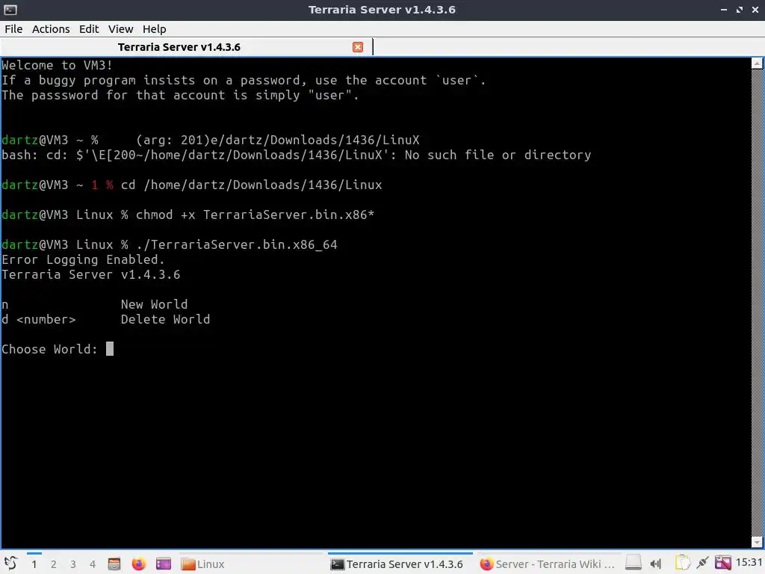
Task: Click the 'Error Logging Enabled.' line
Action: (83, 259)
